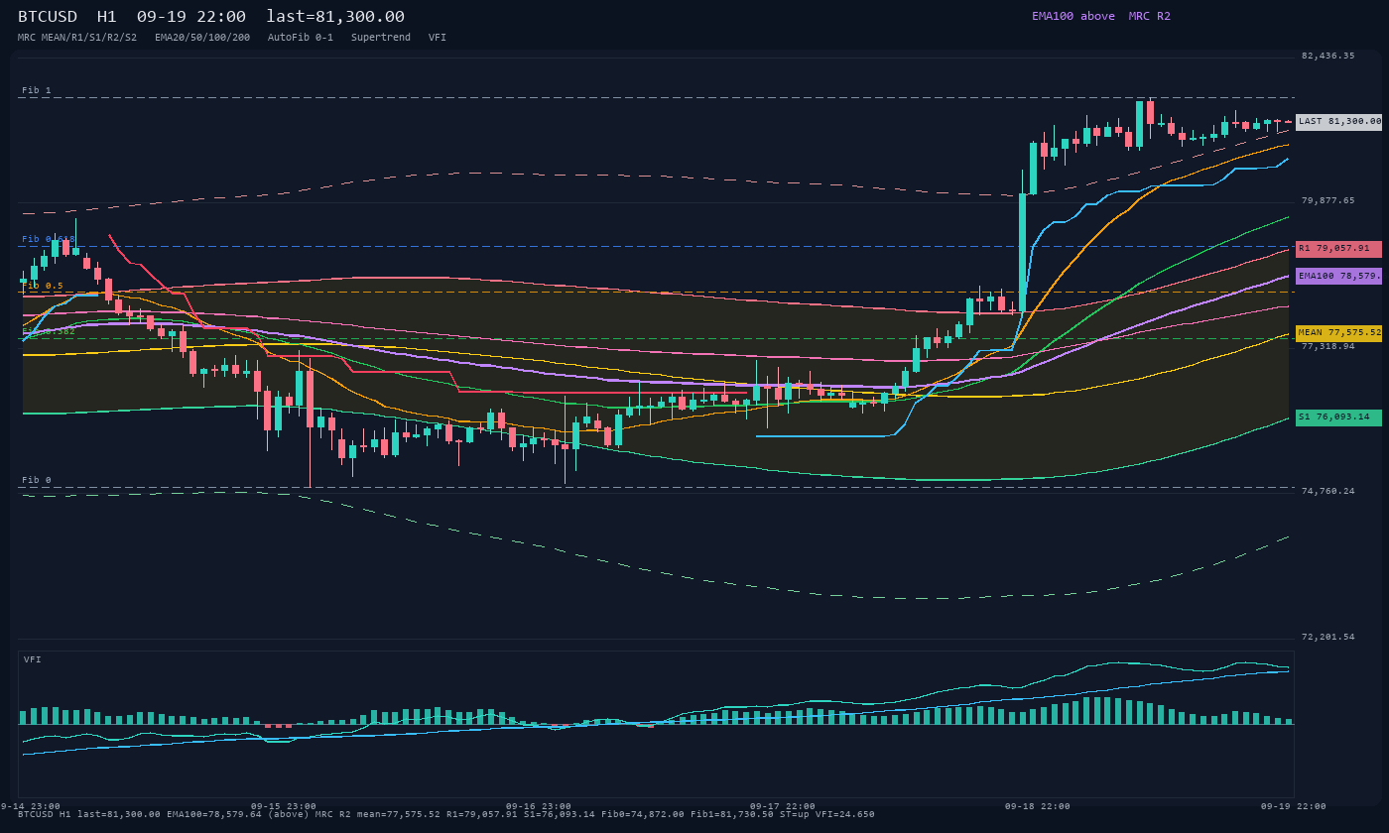The image size is (1389, 833).
Task: Click the VFI sub-panel title
Action: [33, 659]
